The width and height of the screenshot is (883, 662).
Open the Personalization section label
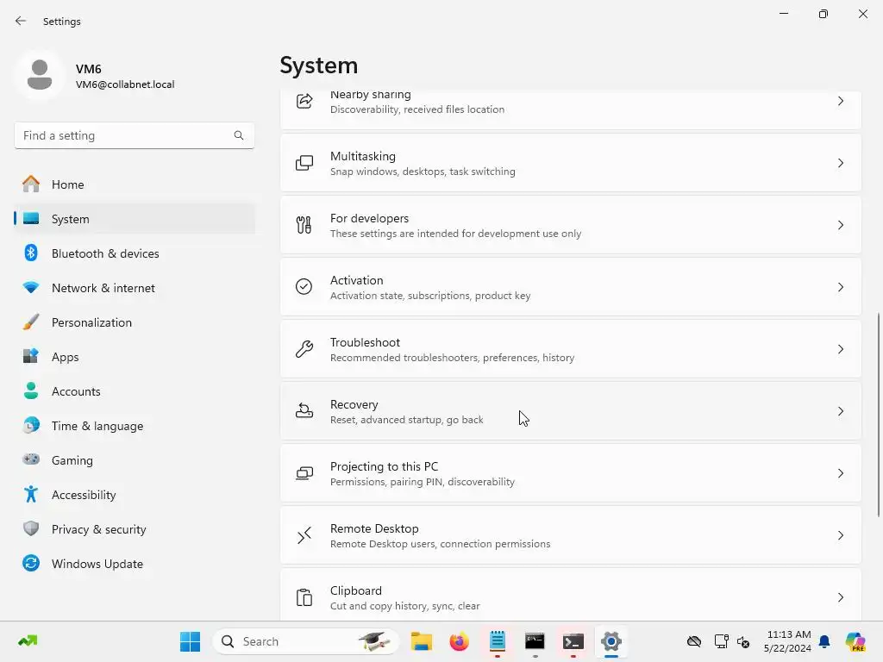point(91,322)
